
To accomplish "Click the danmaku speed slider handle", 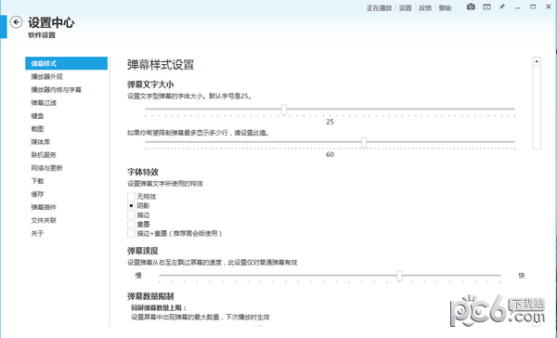I will coord(399,276).
